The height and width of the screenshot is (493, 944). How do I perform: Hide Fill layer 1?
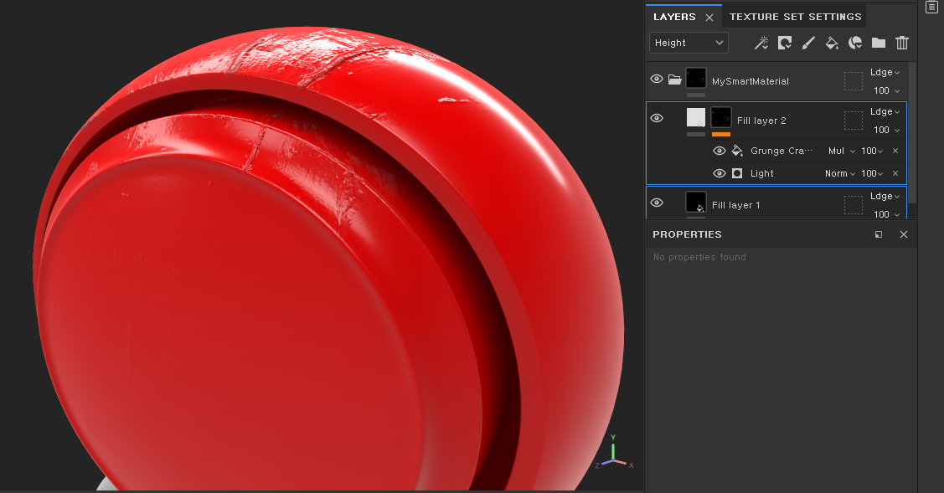click(657, 203)
